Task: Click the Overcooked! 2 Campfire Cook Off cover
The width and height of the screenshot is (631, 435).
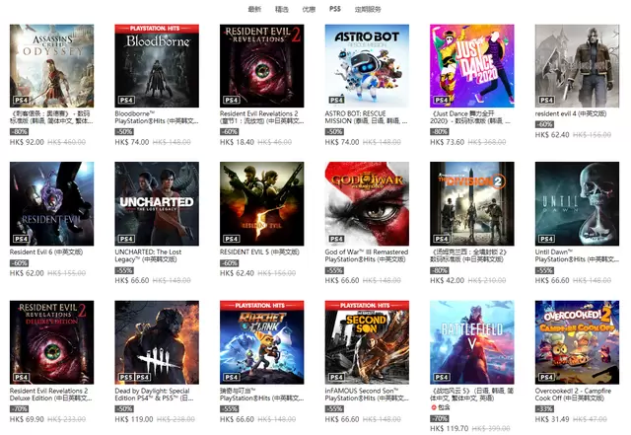Action: tap(577, 342)
